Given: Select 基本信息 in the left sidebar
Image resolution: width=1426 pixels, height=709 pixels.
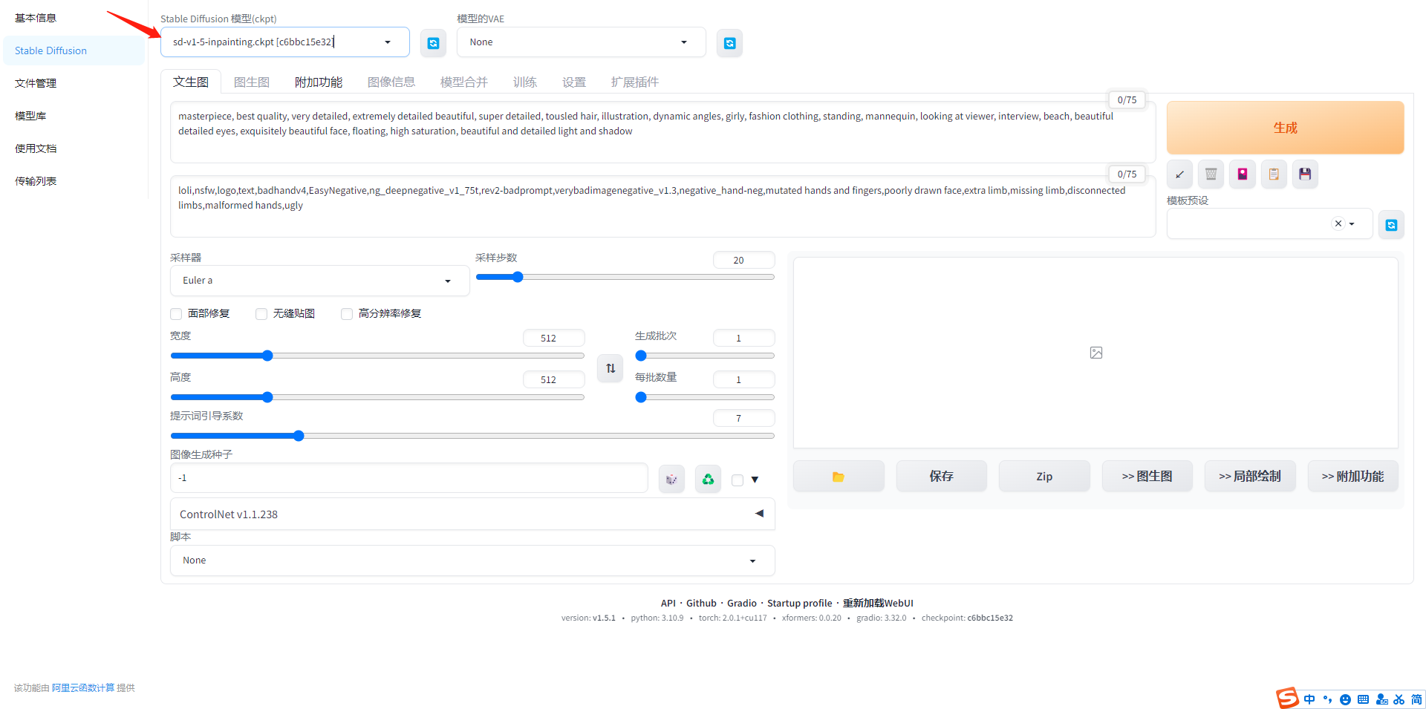Looking at the screenshot, I should [74, 18].
